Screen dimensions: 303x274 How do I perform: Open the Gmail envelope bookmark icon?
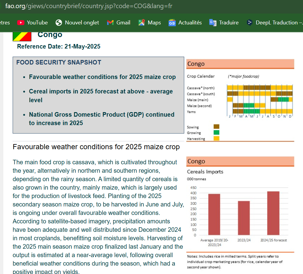pos(110,23)
